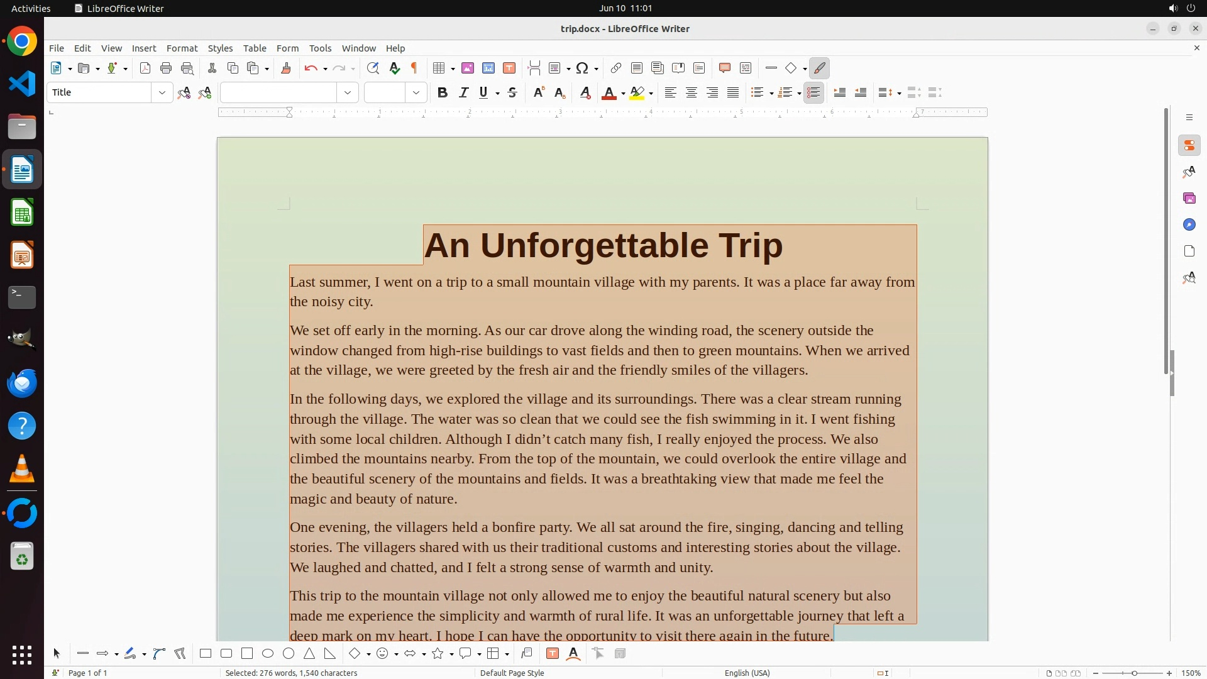This screenshot has height=679, width=1207.
Task: Open the Format menu
Action: 182,48
